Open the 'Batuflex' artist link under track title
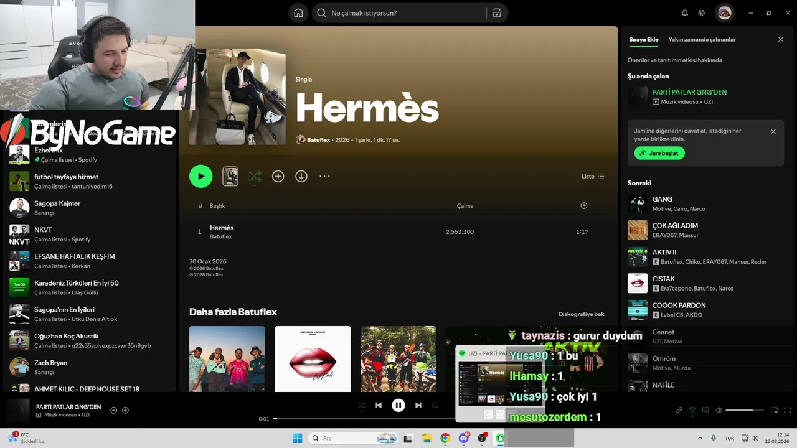 coord(221,236)
